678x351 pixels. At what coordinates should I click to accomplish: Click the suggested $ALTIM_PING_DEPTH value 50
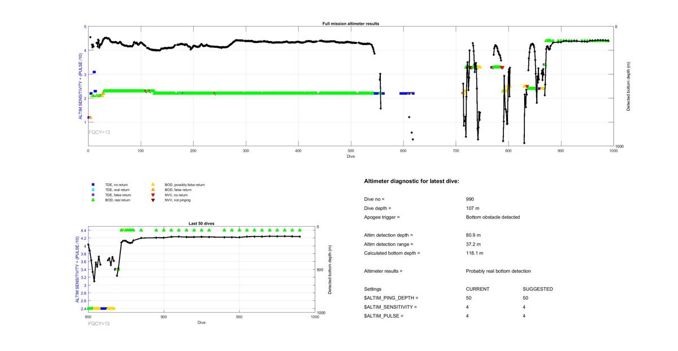point(526,297)
